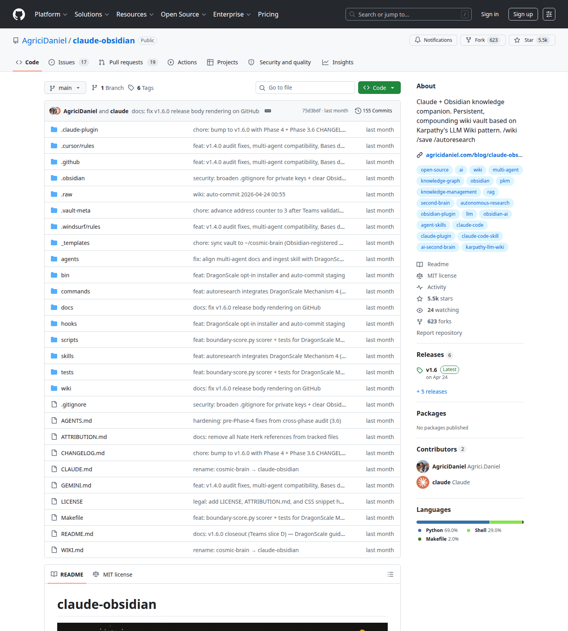Open commit 75d3b6f hash
Screen dimensions: 568x631
(x=311, y=111)
